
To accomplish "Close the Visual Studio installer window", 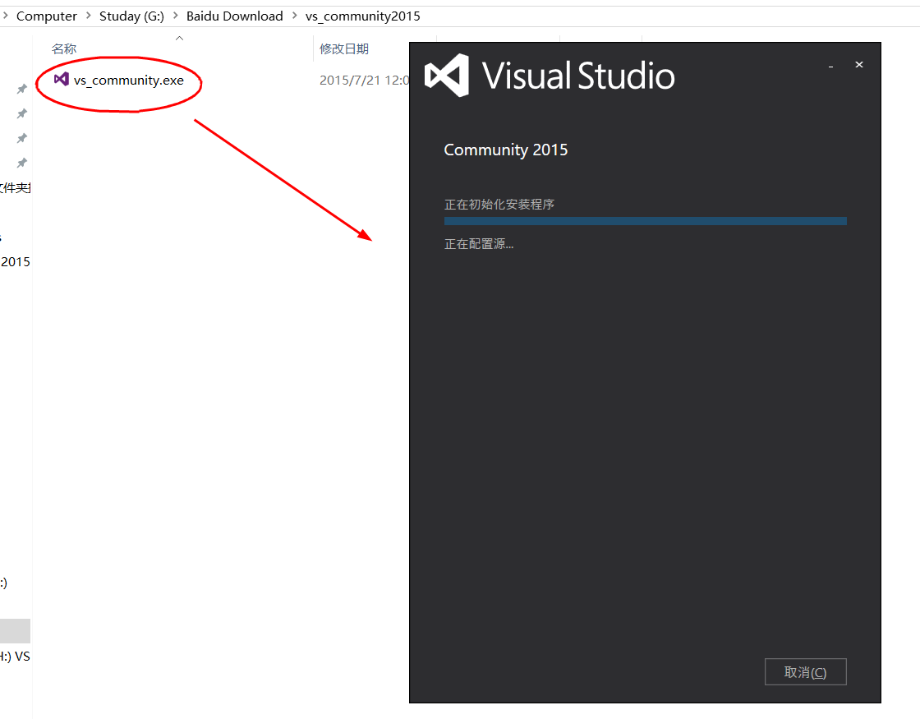I will coord(859,65).
